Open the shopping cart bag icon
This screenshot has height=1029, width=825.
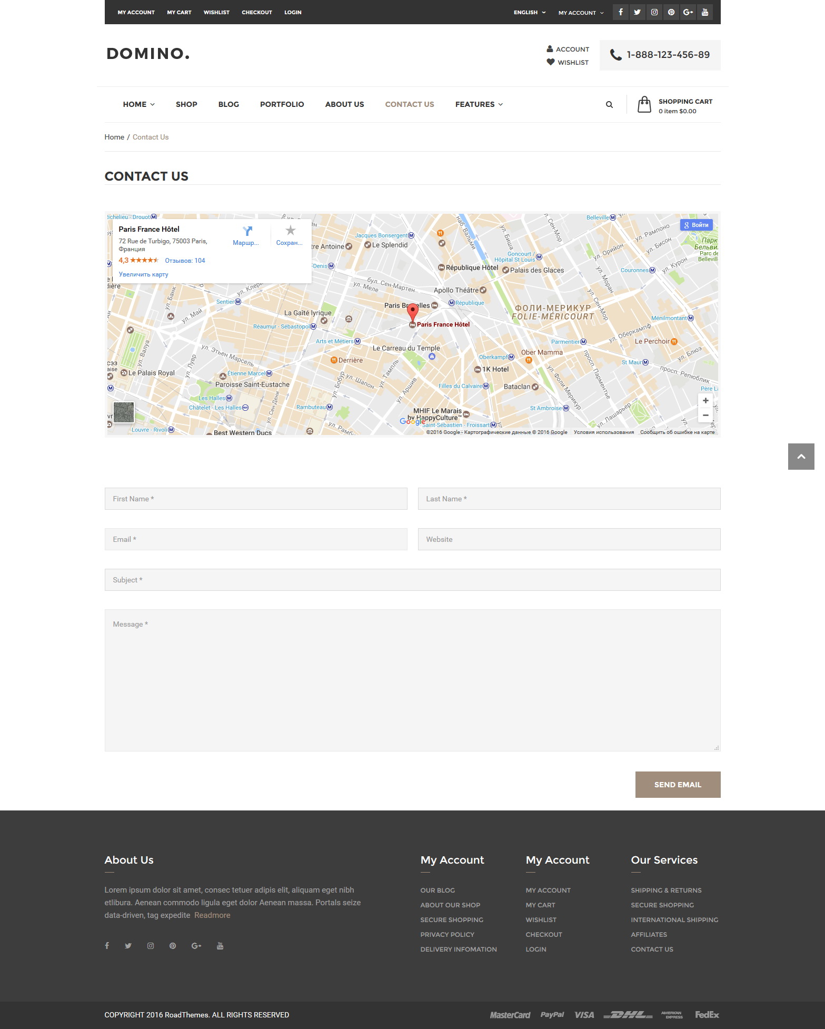(x=644, y=104)
